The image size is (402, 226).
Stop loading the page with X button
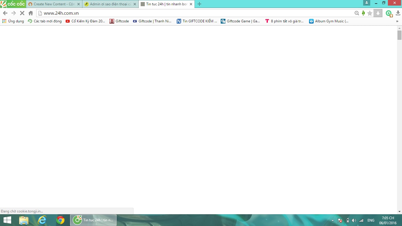22,13
